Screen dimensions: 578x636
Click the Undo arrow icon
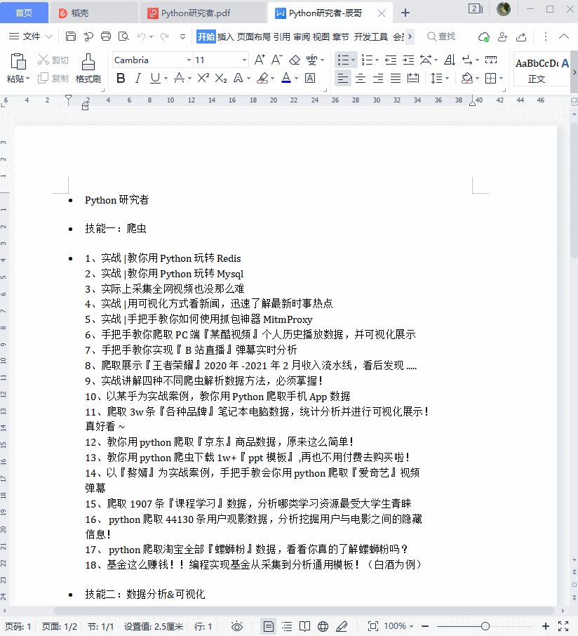click(141, 37)
